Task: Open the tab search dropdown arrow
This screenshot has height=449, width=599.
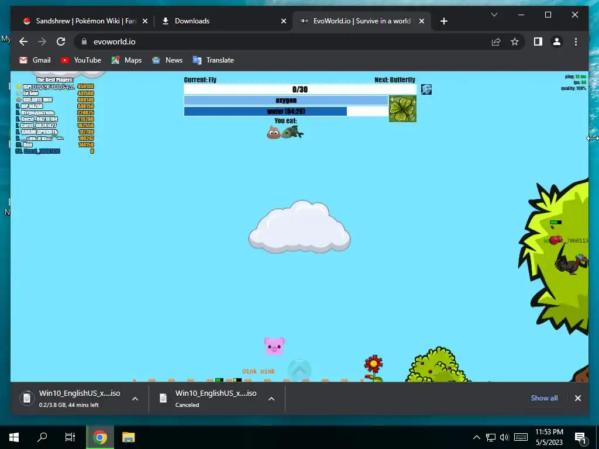Action: pos(494,15)
